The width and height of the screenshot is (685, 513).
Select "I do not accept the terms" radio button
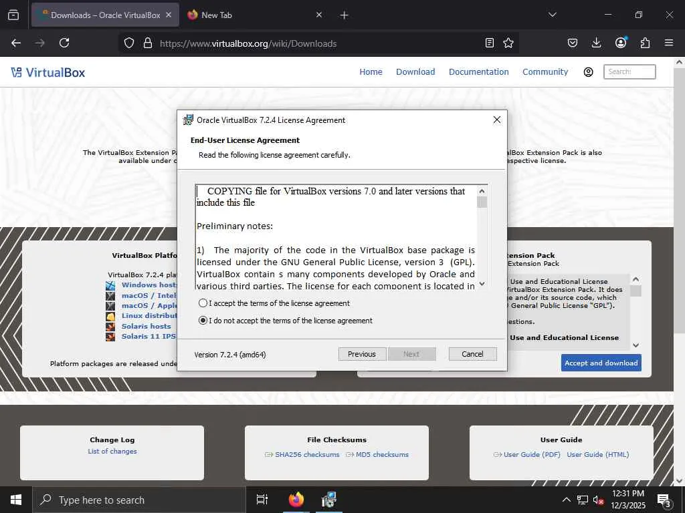pyautogui.click(x=203, y=321)
